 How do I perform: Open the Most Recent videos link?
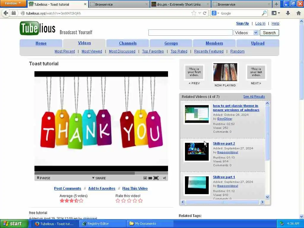[64, 51]
